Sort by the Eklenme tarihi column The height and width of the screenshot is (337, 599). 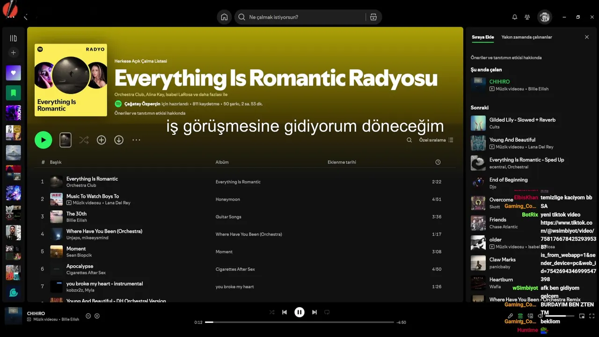(x=342, y=162)
